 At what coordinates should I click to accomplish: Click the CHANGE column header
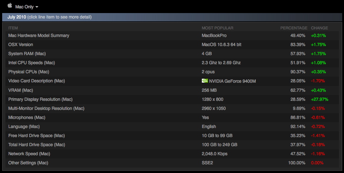[x=319, y=28]
